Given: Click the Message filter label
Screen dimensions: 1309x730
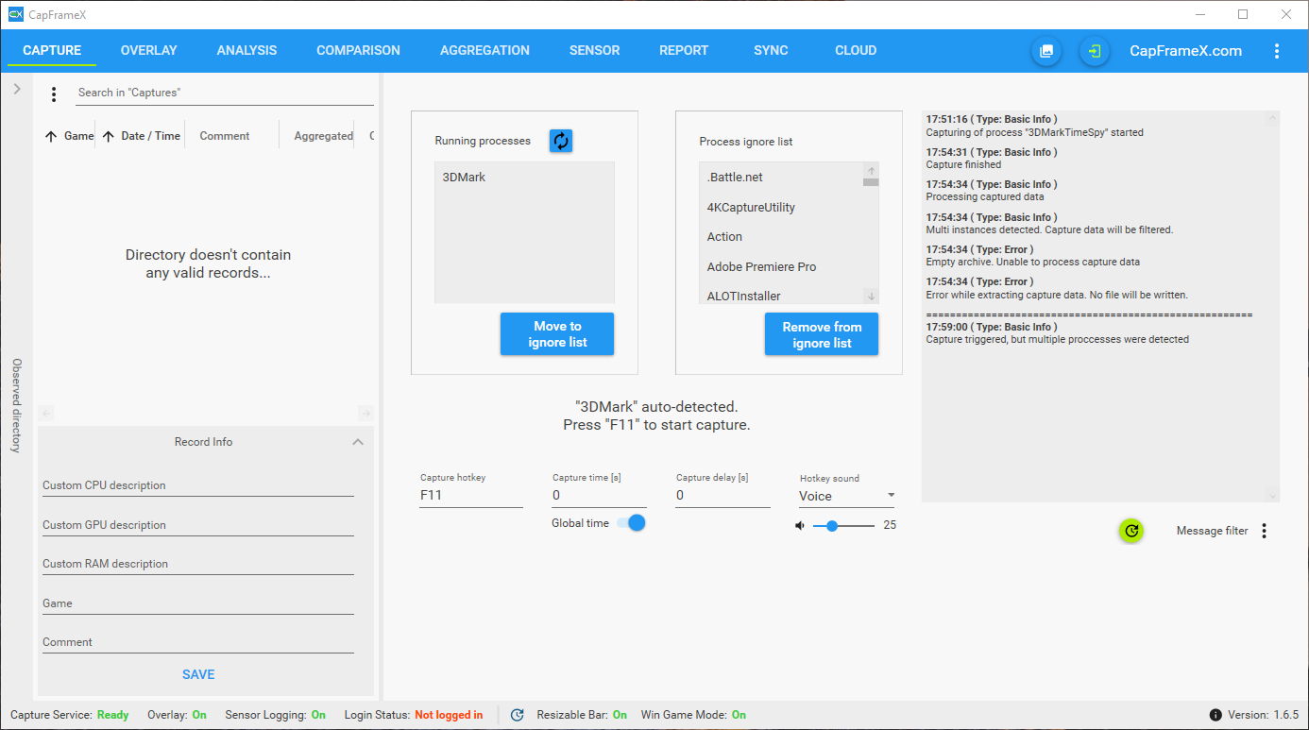Looking at the screenshot, I should click(1212, 531).
